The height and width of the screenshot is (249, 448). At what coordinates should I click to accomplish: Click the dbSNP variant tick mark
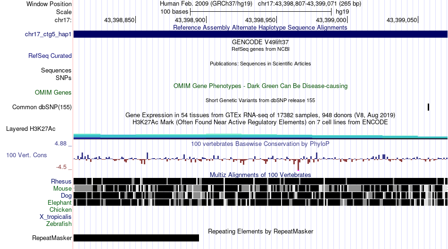(x=428, y=107)
